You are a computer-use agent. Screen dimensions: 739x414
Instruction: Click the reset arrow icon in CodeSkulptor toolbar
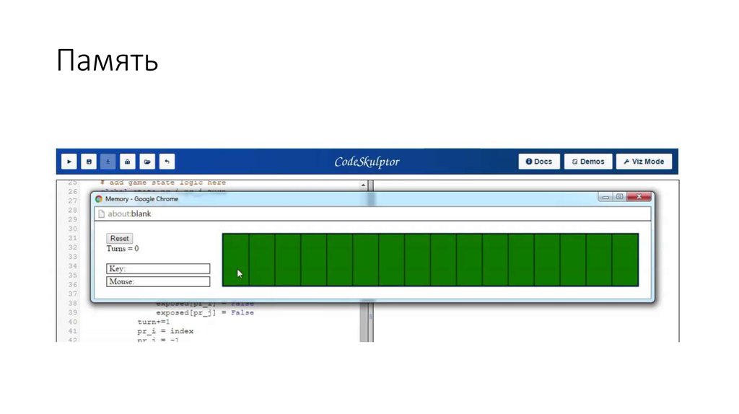click(x=167, y=162)
